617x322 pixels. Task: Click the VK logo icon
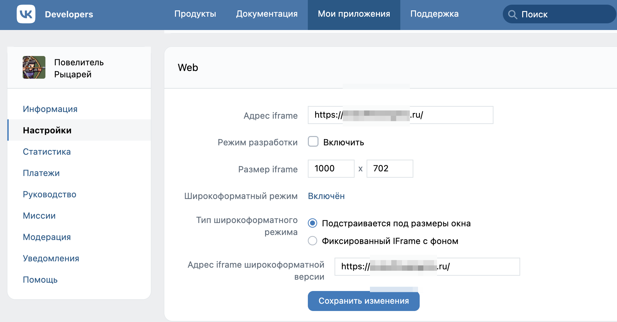tap(26, 14)
